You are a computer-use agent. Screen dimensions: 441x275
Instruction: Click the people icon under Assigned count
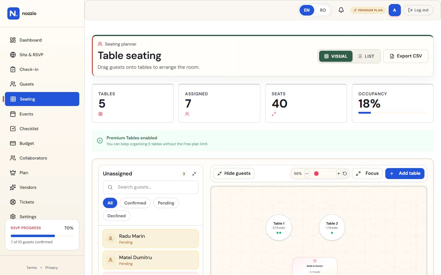click(x=187, y=114)
